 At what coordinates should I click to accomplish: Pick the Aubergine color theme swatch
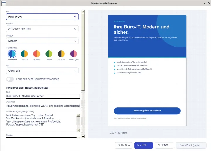point(74,54)
